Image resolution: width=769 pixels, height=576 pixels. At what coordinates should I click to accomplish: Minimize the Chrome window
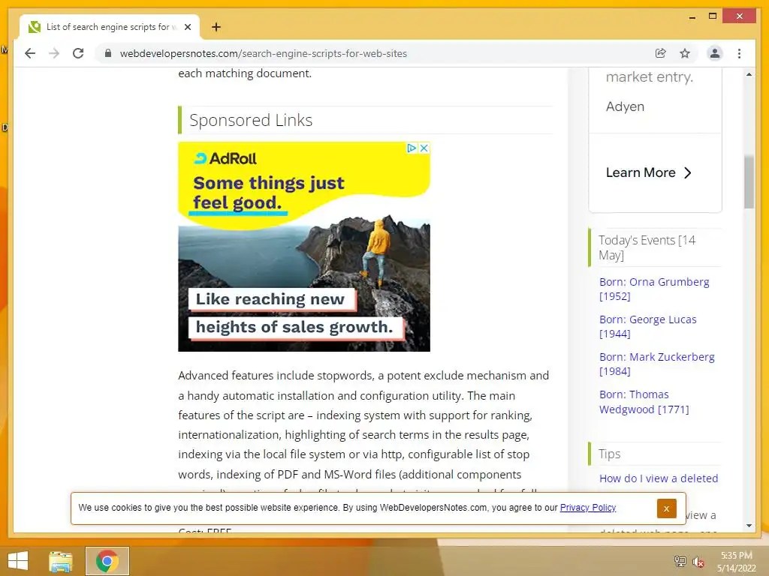[x=692, y=16]
